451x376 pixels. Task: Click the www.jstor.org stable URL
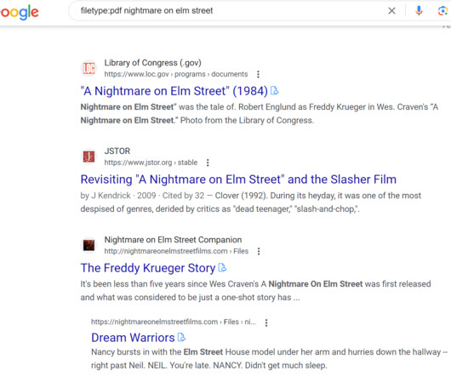[151, 162]
